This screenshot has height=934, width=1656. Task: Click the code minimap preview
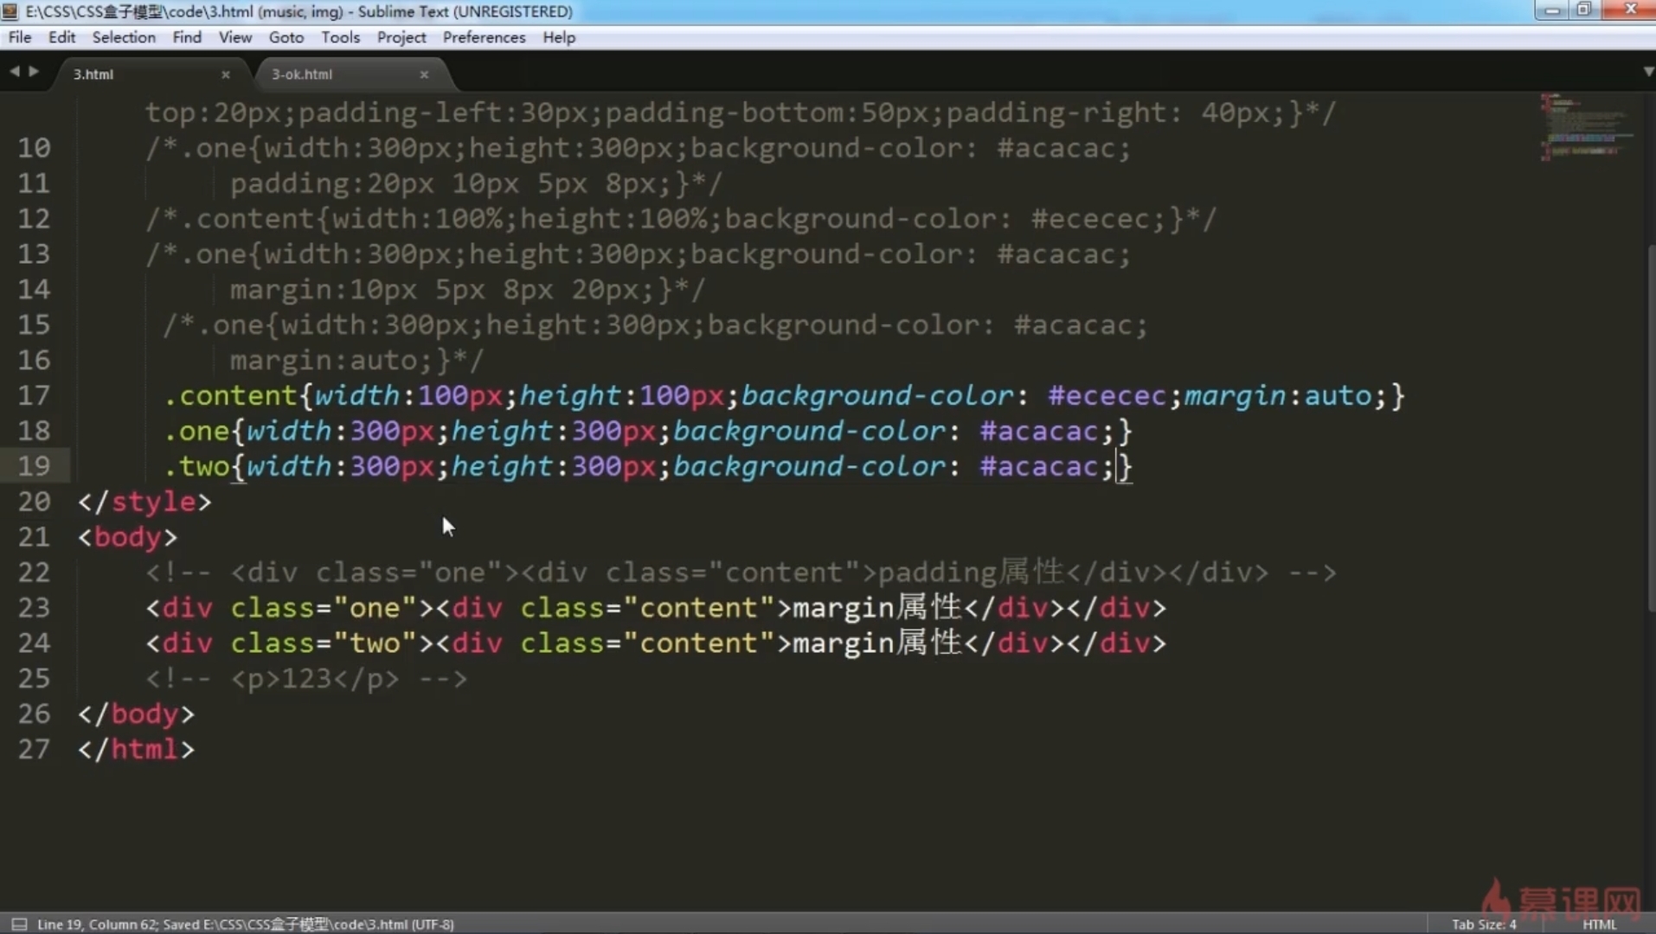pos(1586,127)
